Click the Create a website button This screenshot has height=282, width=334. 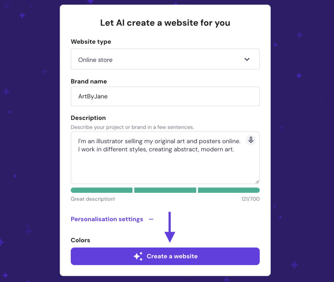click(x=165, y=256)
